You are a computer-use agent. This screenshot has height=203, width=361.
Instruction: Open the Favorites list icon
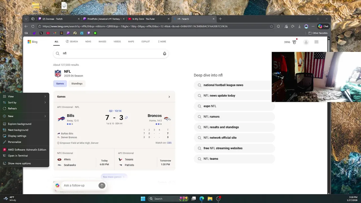click(x=293, y=26)
